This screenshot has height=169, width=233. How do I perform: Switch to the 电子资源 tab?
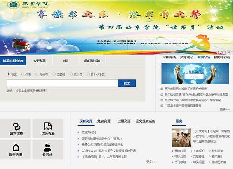point(39,61)
